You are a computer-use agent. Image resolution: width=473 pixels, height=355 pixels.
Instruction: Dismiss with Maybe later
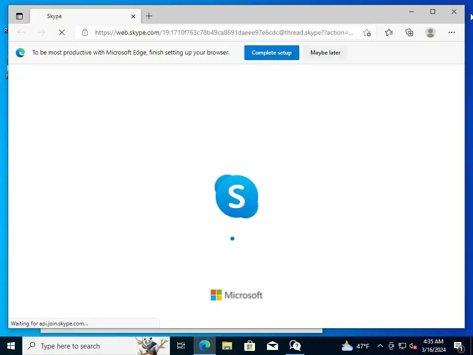click(x=325, y=53)
